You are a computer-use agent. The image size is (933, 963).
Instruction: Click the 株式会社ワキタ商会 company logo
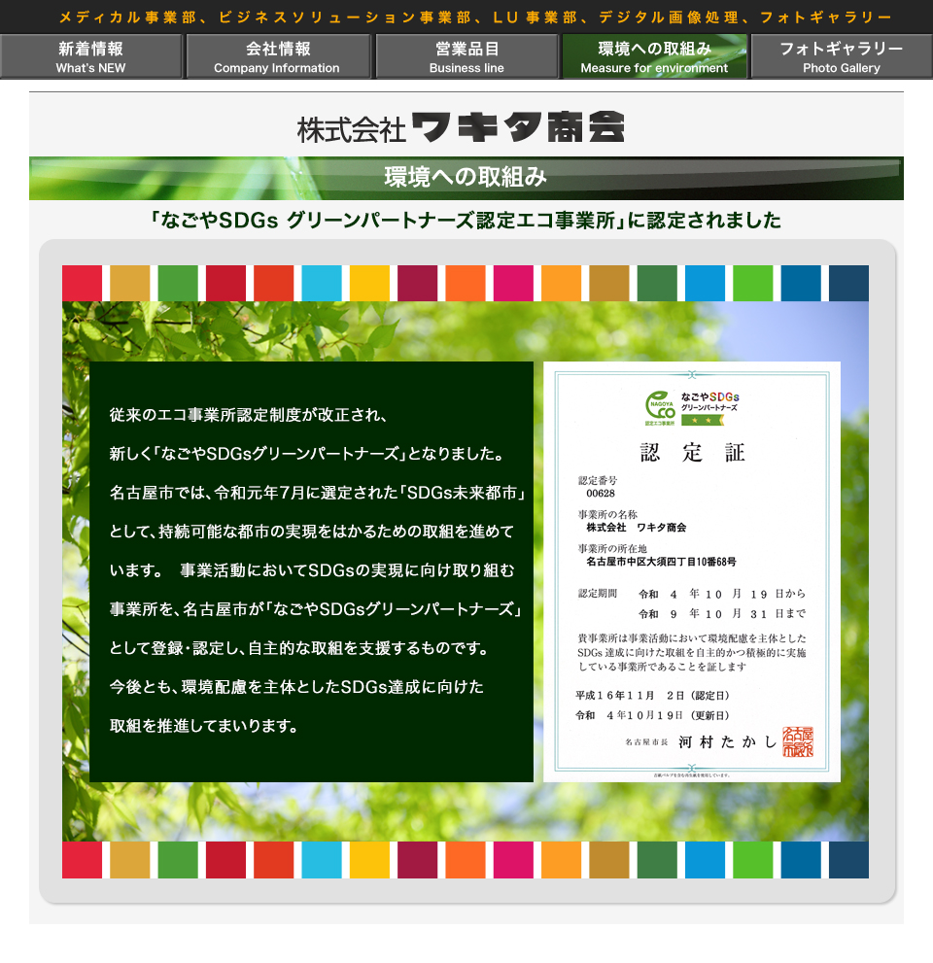(461, 127)
